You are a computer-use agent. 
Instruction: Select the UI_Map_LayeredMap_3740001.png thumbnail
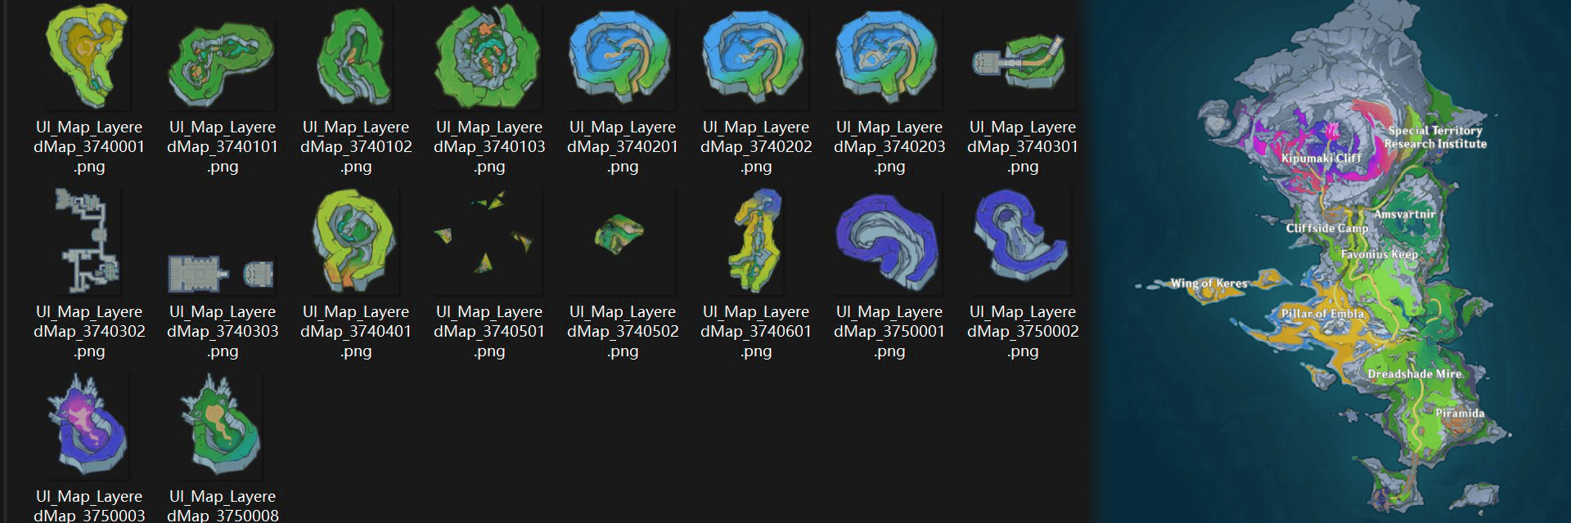coord(89,57)
